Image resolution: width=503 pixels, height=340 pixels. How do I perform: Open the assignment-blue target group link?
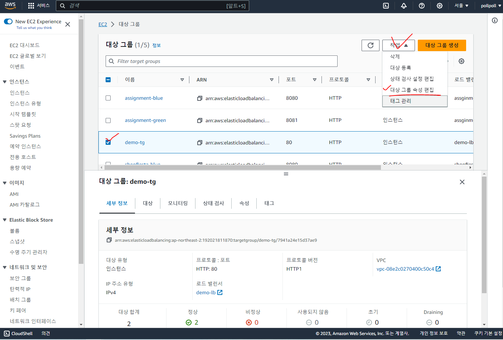click(x=144, y=98)
